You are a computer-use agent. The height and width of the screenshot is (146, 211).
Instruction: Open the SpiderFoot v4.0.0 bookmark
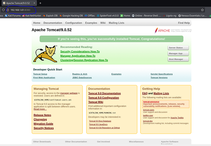pyautogui.click(x=108, y=15)
